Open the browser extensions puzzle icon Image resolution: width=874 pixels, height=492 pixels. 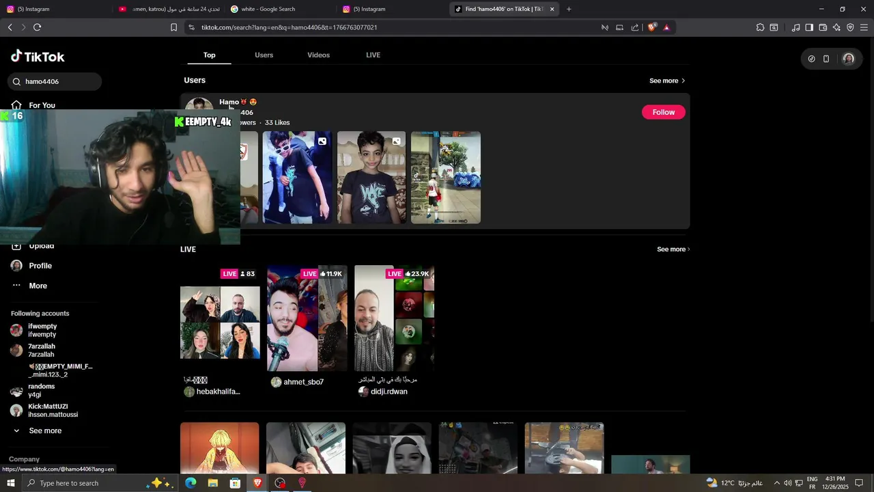coord(760,27)
